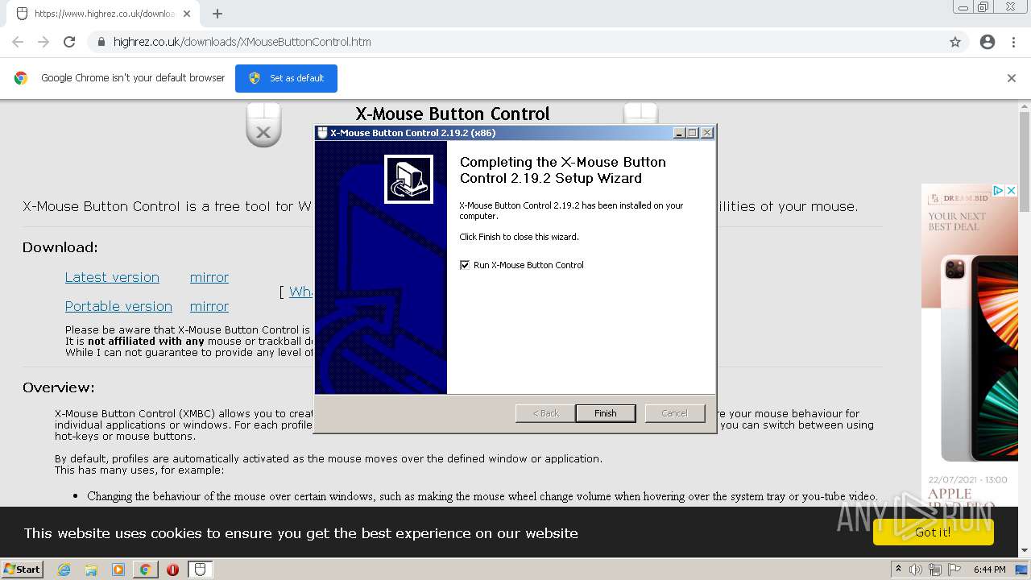Open a new Chrome tab
Viewport: 1031px width, 580px height.
[x=217, y=14]
